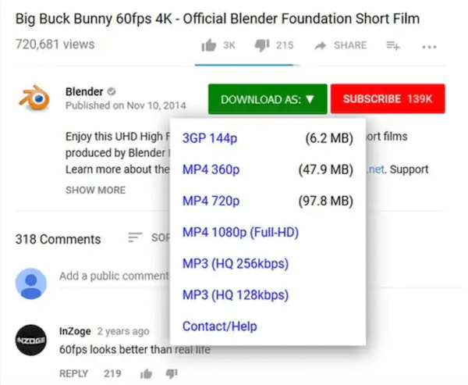Image resolution: width=468 pixels, height=385 pixels.
Task: Click the Big Buck Bunny video title
Action: 218,19
